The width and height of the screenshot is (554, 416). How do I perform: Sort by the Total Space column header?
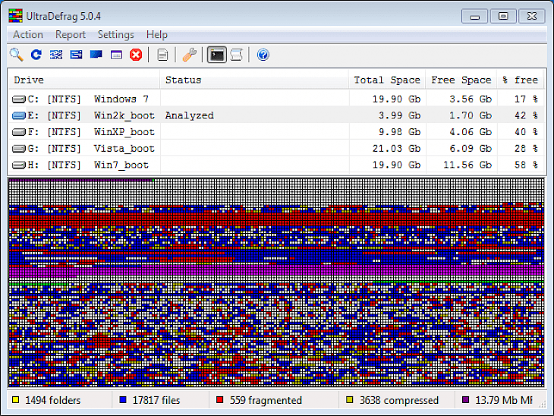[x=387, y=80]
